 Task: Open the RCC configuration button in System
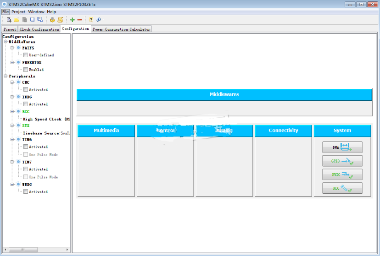(342, 188)
